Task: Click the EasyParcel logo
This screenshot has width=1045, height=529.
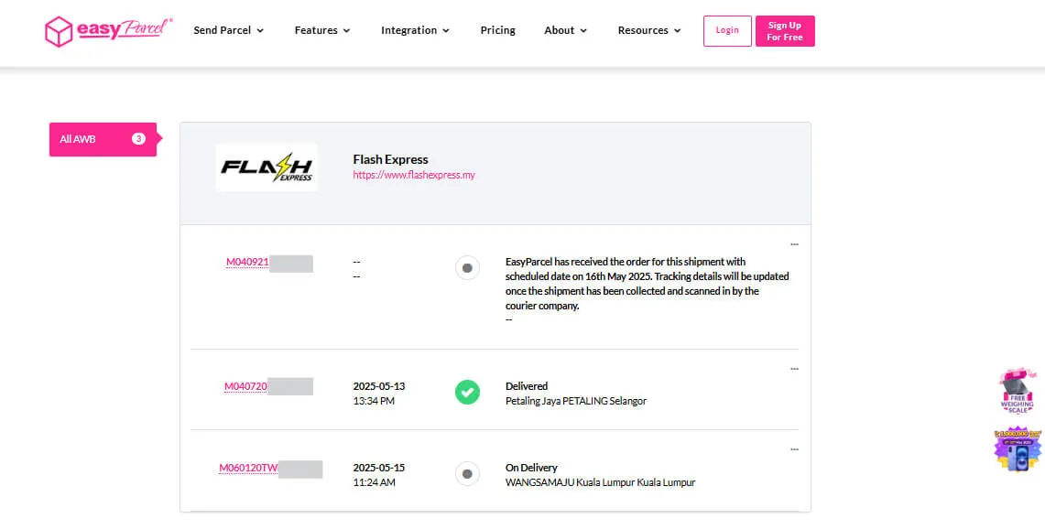Action: 108,31
